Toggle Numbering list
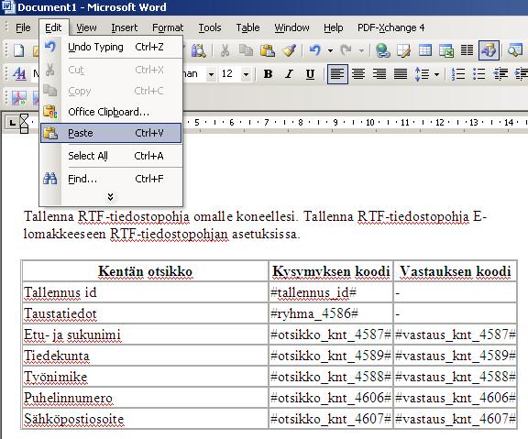This screenshot has width=528, height=439. [x=458, y=73]
